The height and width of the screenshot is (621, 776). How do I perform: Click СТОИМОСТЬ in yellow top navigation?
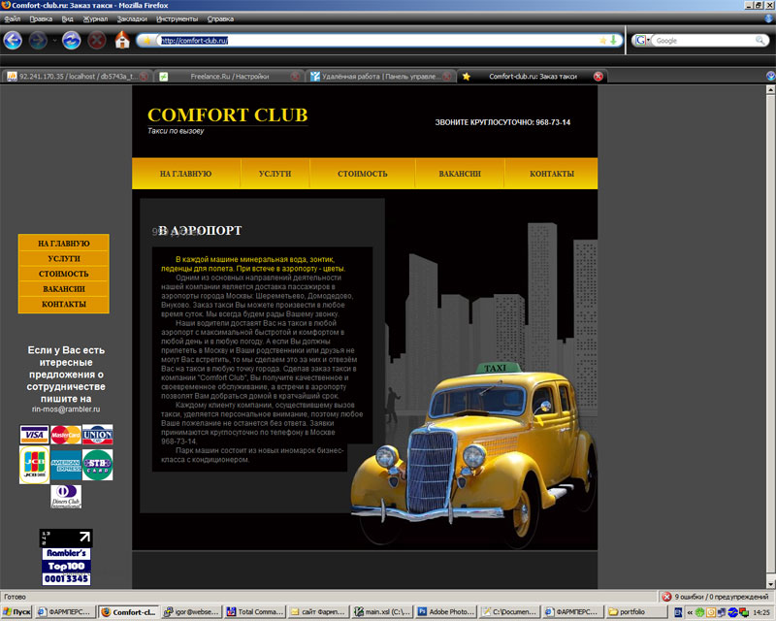click(x=362, y=174)
